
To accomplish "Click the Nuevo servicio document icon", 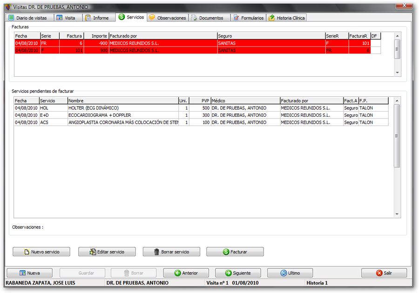I will (27, 252).
